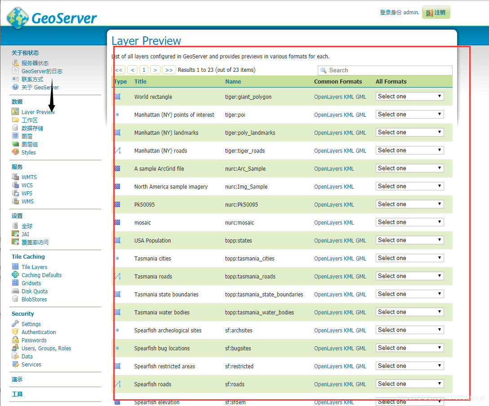Click the polygon type icon for World rectangle
This screenshot has width=489, height=406.
coord(118,97)
